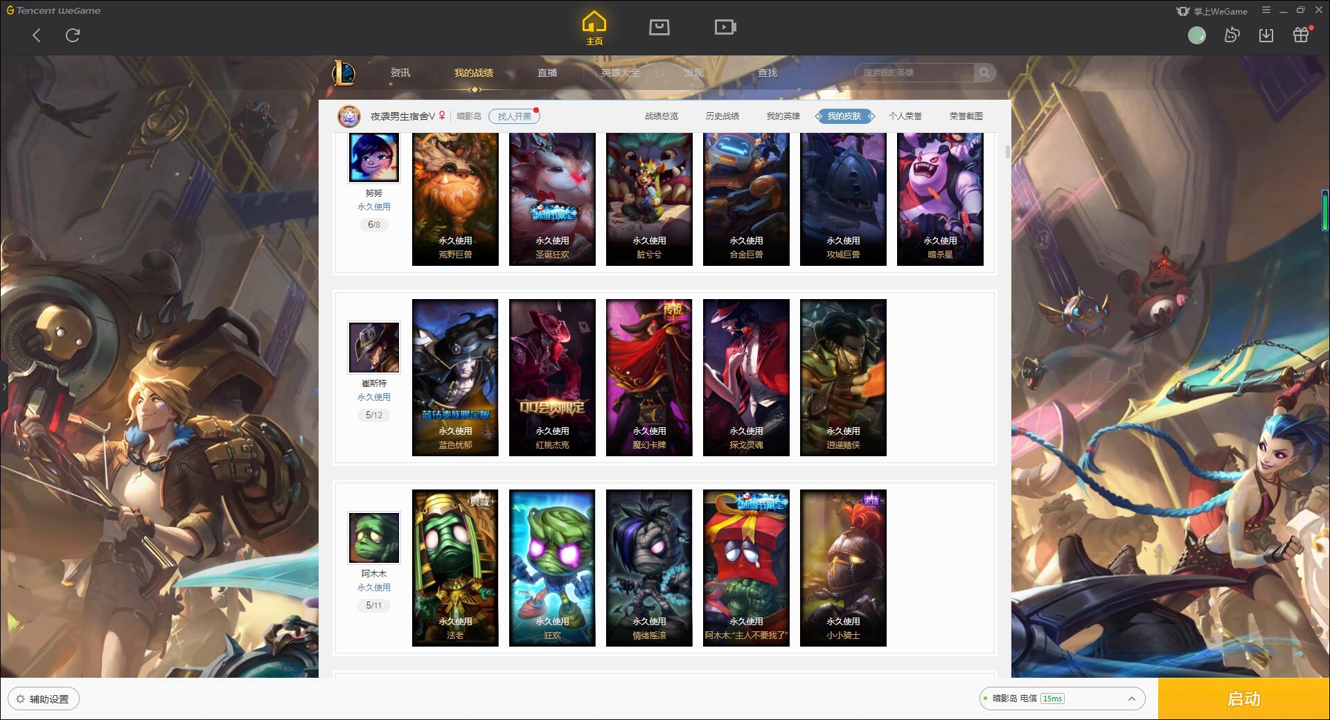Expand the left side panel arrow
Viewport: 1330px width, 720px height.
(x=3, y=386)
